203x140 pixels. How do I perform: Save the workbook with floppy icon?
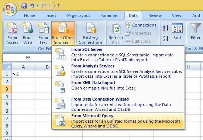tap(24, 6)
